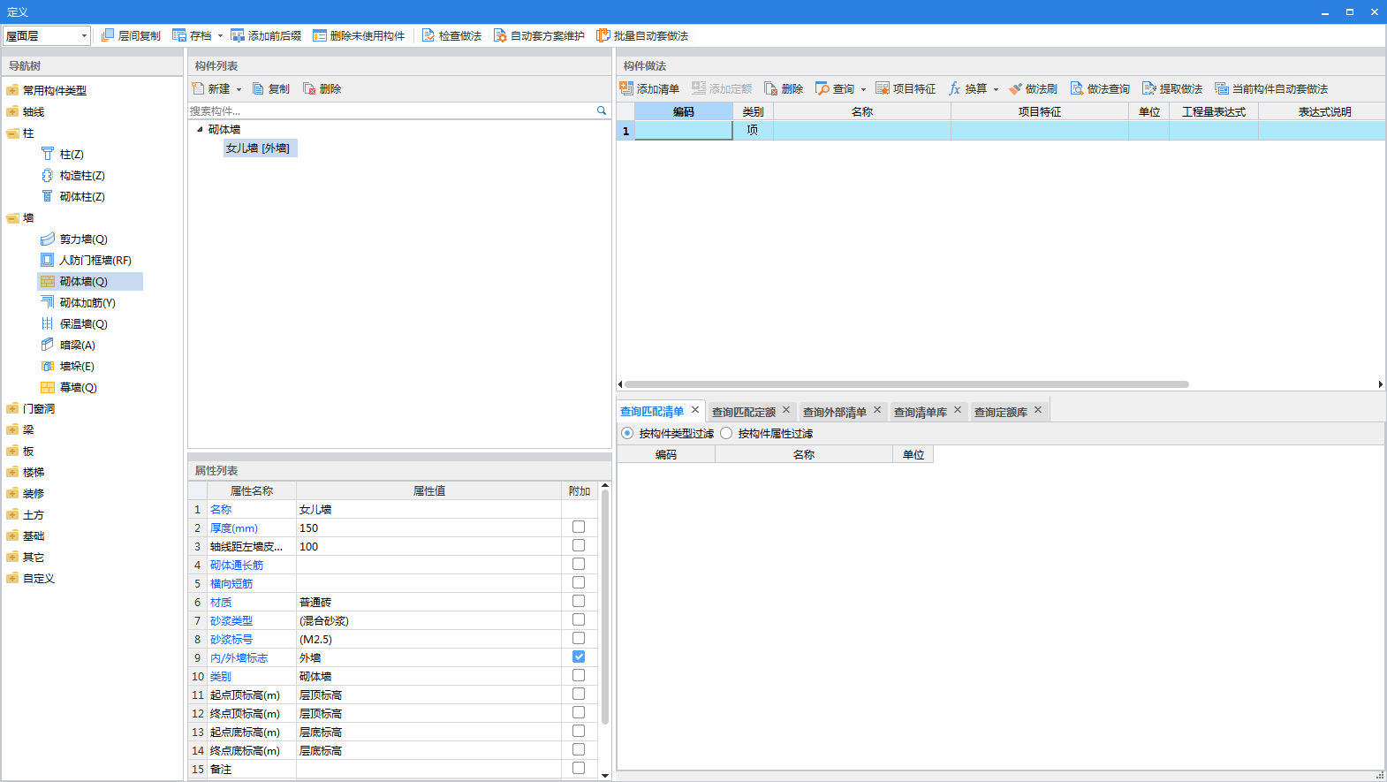The height and width of the screenshot is (782, 1387).
Task: Click the 查询 icon in 构件做法
Action: point(822,88)
